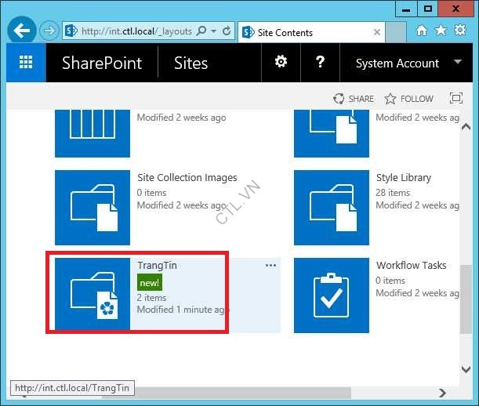Viewport: 479px width, 406px height.
Task: Click the browser back arrow button
Action: [22, 31]
